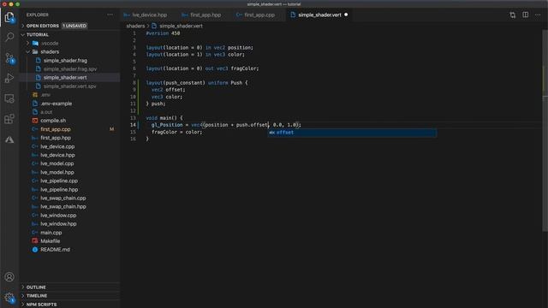Viewport: 548px width, 308px height.
Task: Expand the Timeline section
Action: click(x=70, y=296)
